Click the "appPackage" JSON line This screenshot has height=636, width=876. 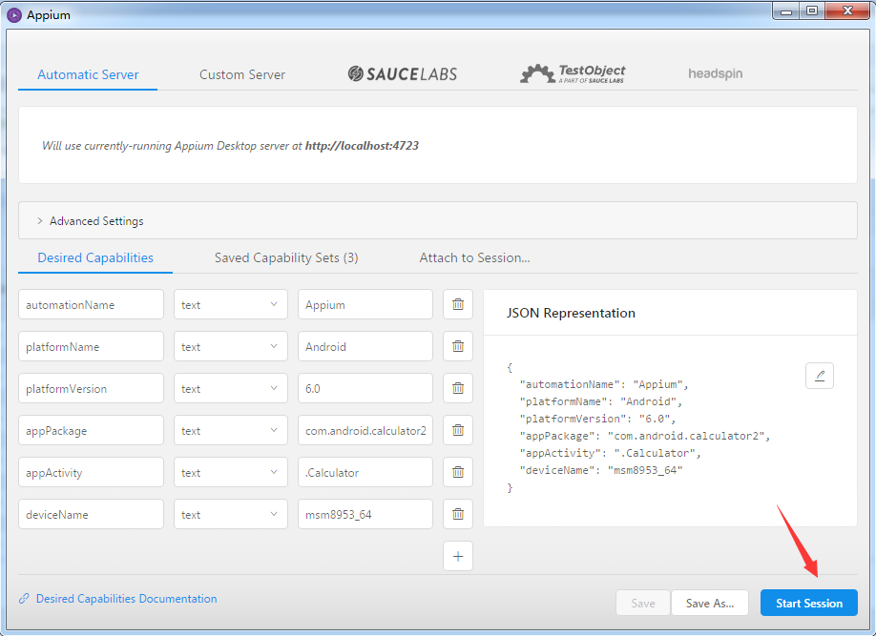pyautogui.click(x=645, y=436)
